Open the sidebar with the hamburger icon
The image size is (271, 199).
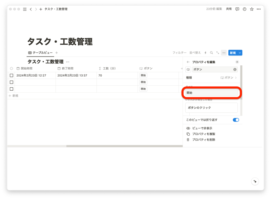coord(24,9)
